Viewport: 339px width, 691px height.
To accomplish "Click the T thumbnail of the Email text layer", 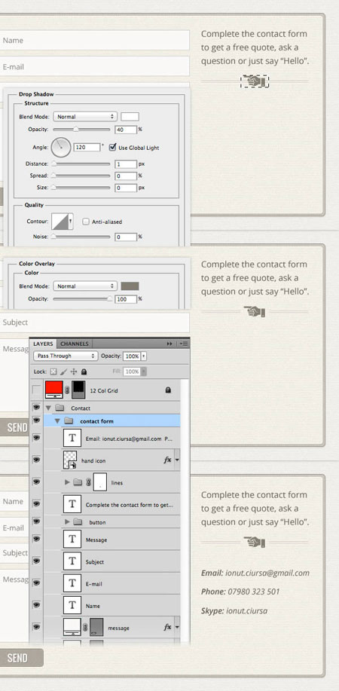I will click(72, 439).
